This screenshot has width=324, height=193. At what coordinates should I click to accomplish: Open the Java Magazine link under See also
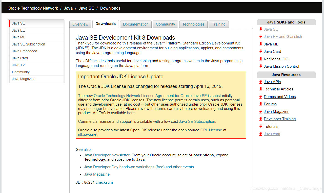97,174
